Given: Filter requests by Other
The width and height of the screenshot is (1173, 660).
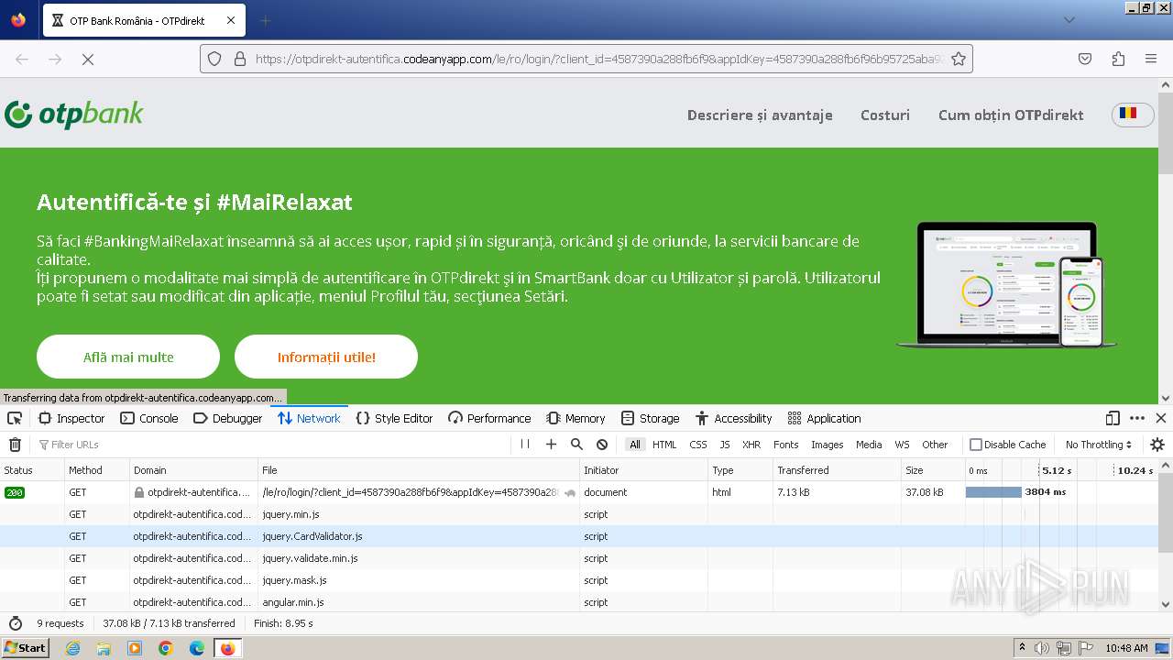Looking at the screenshot, I should 935,445.
